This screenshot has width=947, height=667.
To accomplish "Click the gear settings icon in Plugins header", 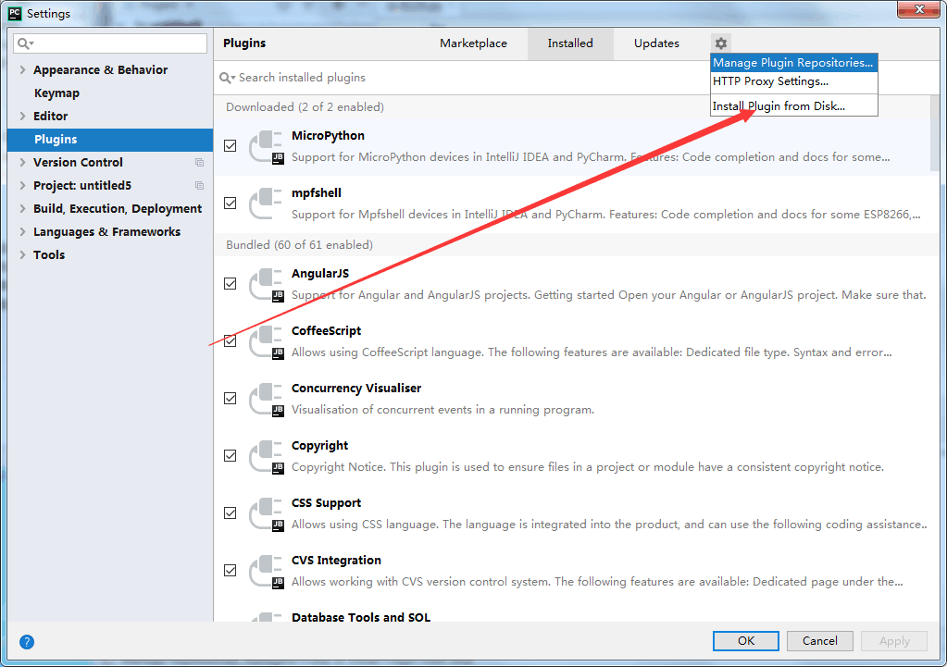I will click(x=721, y=43).
